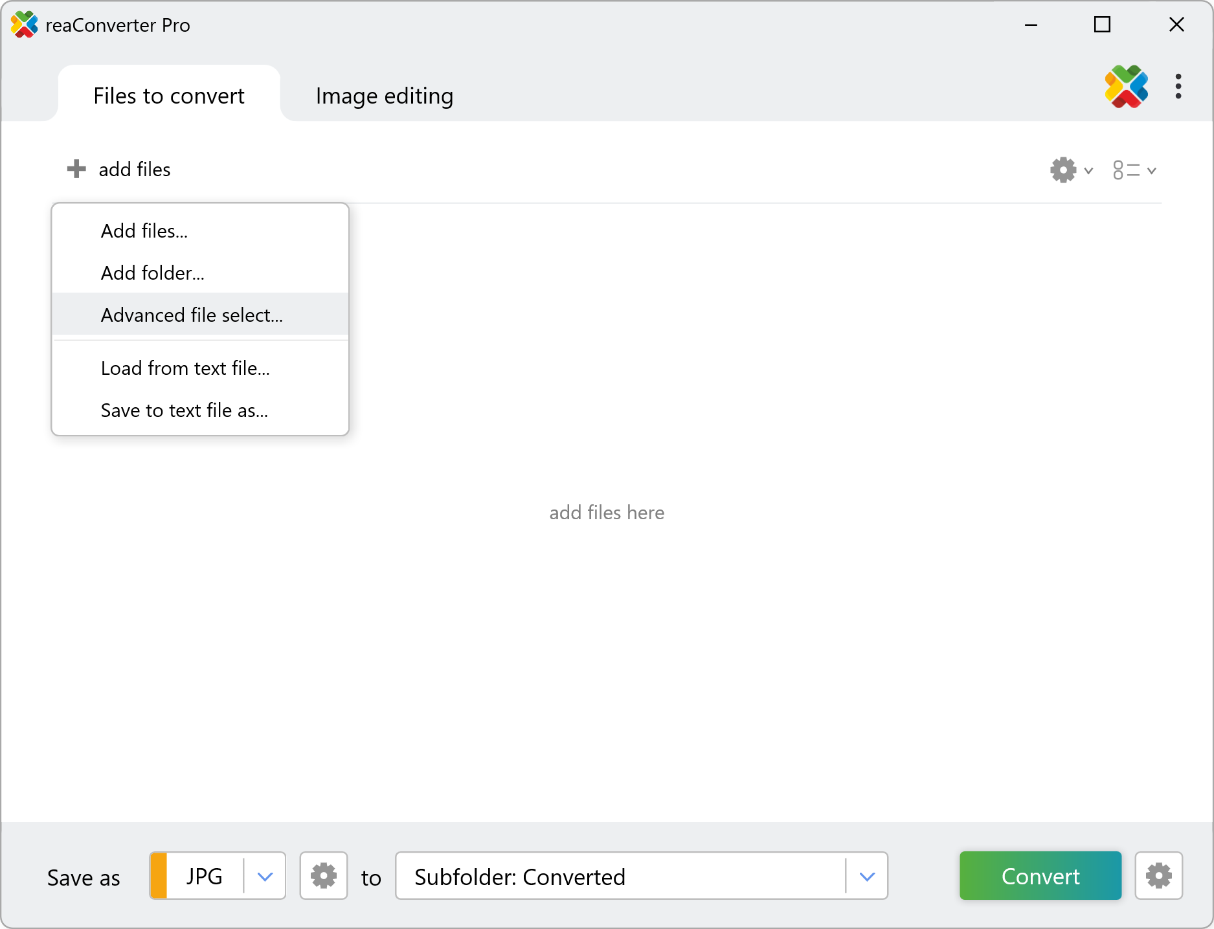Expand the output folder destination dropdown
Viewport: 1214px width, 929px height.
coord(867,876)
